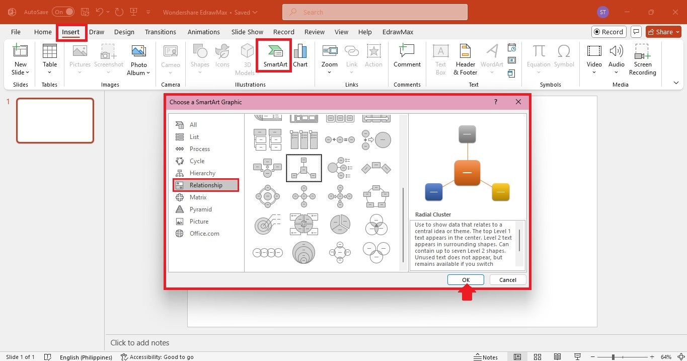Open the Video dropdown arrow
This screenshot has width=687, height=361.
[x=594, y=73]
